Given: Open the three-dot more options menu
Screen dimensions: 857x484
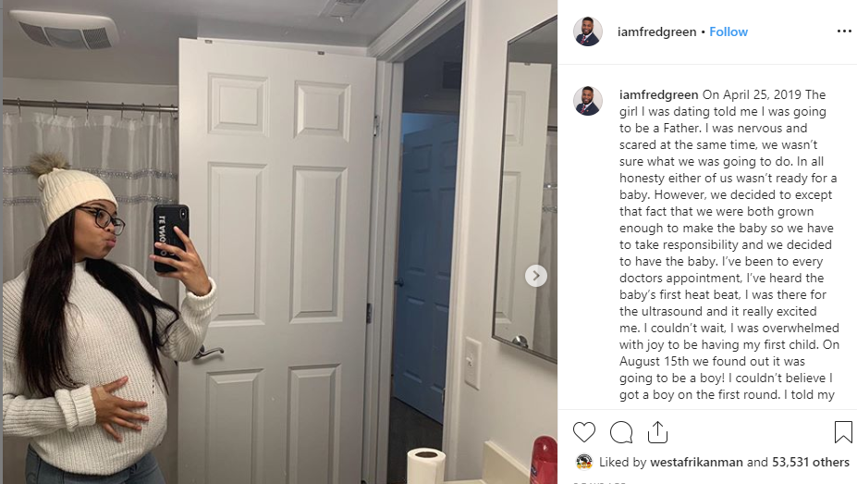Looking at the screenshot, I should pos(844,31).
